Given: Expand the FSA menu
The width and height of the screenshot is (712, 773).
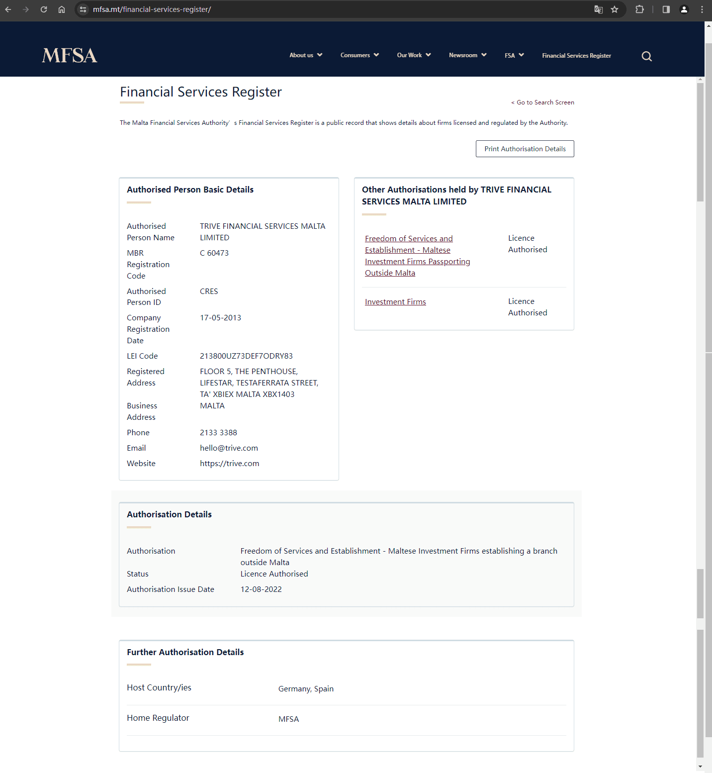Looking at the screenshot, I should (x=514, y=55).
